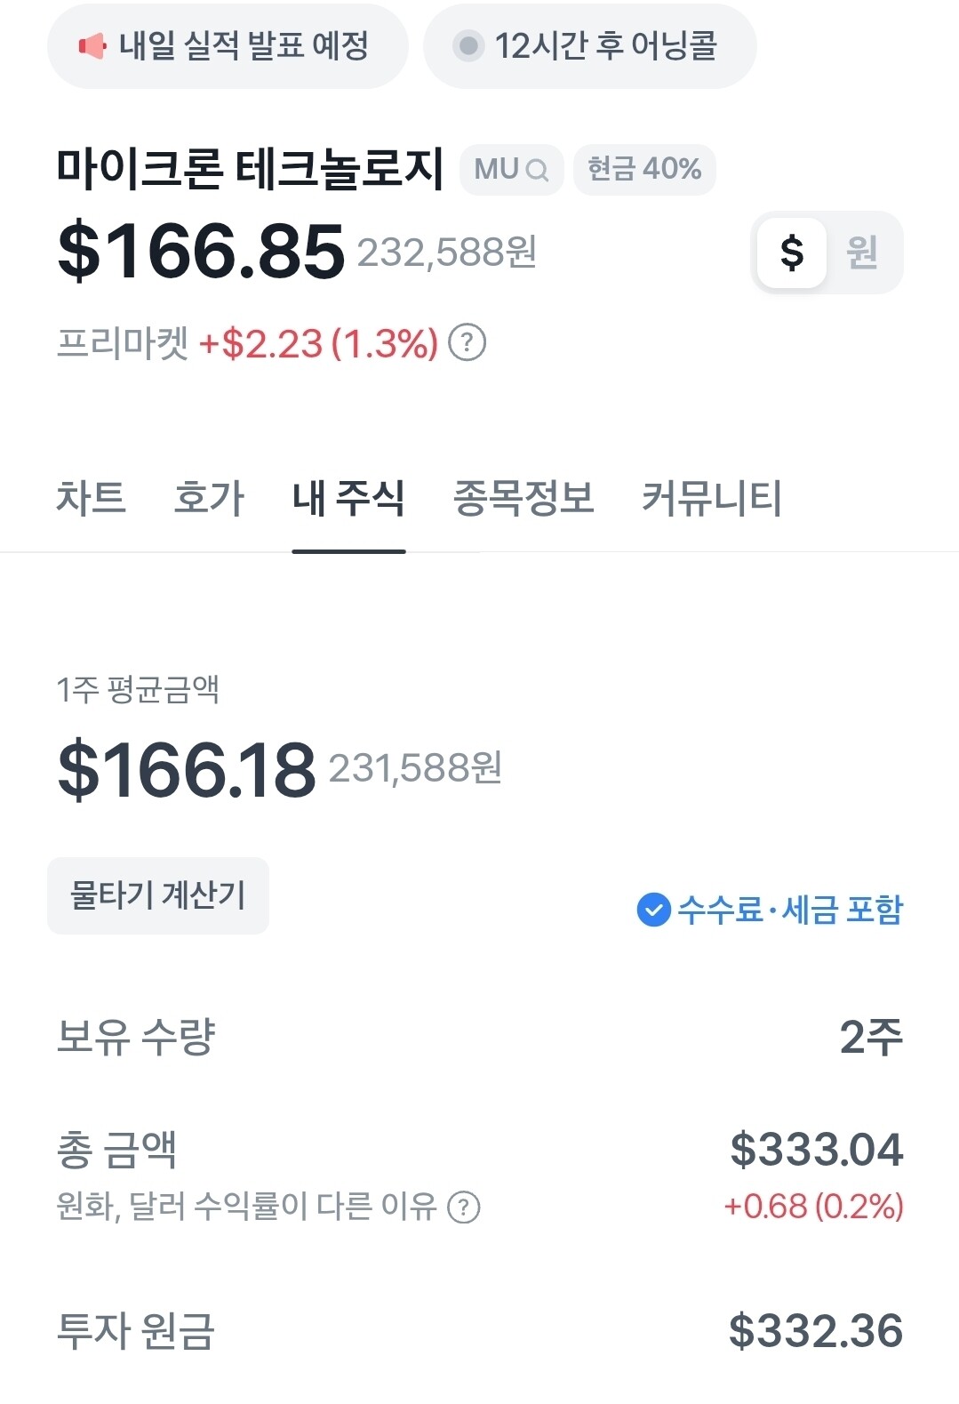This screenshot has width=959, height=1404.
Task: Open the 커뮤니티 tab
Action: pos(712,498)
